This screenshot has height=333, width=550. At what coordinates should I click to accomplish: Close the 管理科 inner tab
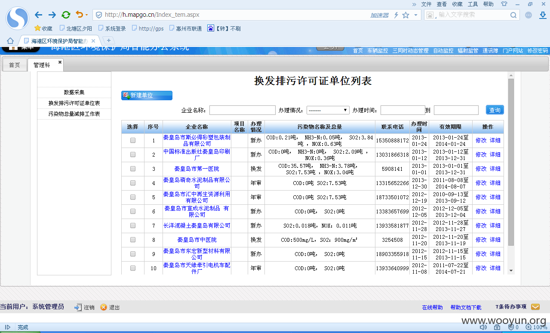pyautogui.click(x=60, y=62)
